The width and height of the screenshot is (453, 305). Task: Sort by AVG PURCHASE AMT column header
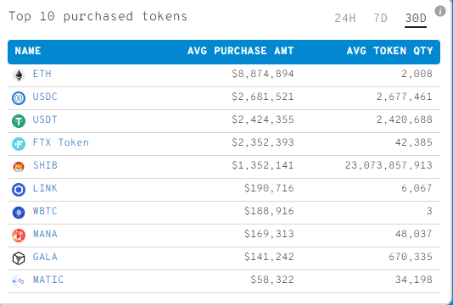point(240,51)
